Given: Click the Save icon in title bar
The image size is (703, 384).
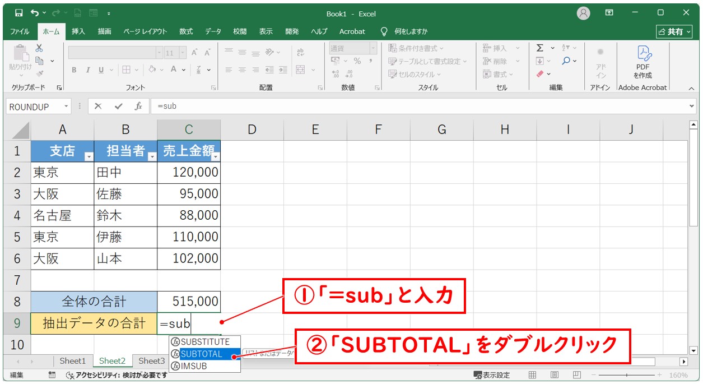Looking at the screenshot, I should coord(19,13).
